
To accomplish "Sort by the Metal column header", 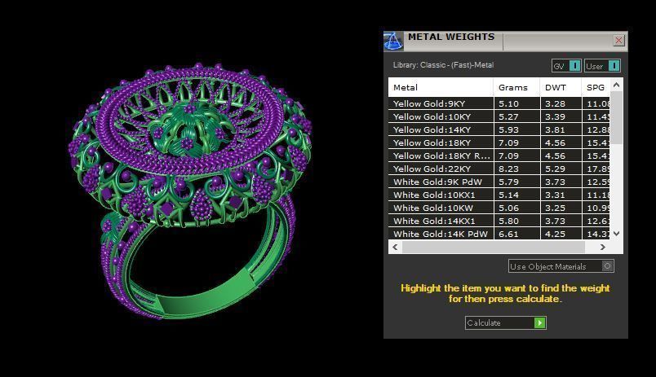I will click(x=441, y=88).
